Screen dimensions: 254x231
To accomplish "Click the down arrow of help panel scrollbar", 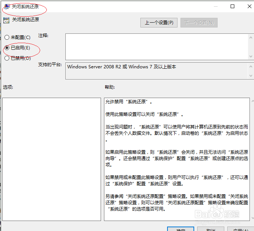I will pyautogui.click(x=253, y=218).
